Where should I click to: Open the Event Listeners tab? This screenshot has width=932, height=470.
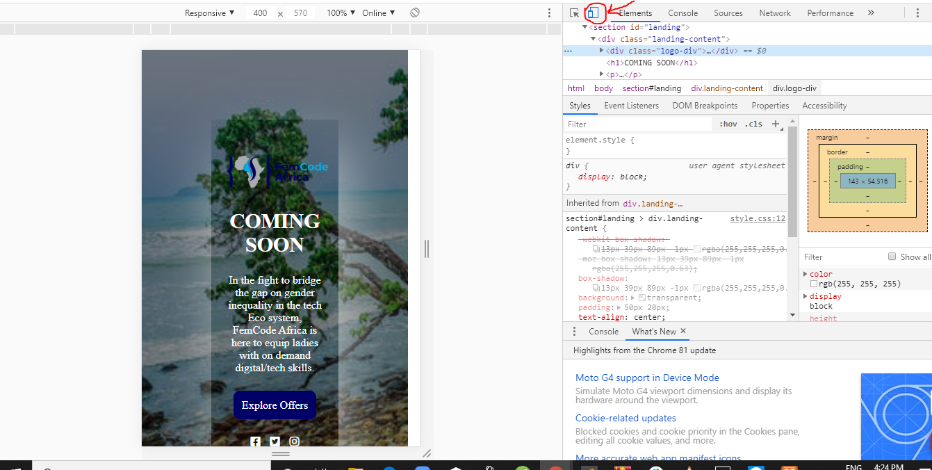(x=631, y=105)
